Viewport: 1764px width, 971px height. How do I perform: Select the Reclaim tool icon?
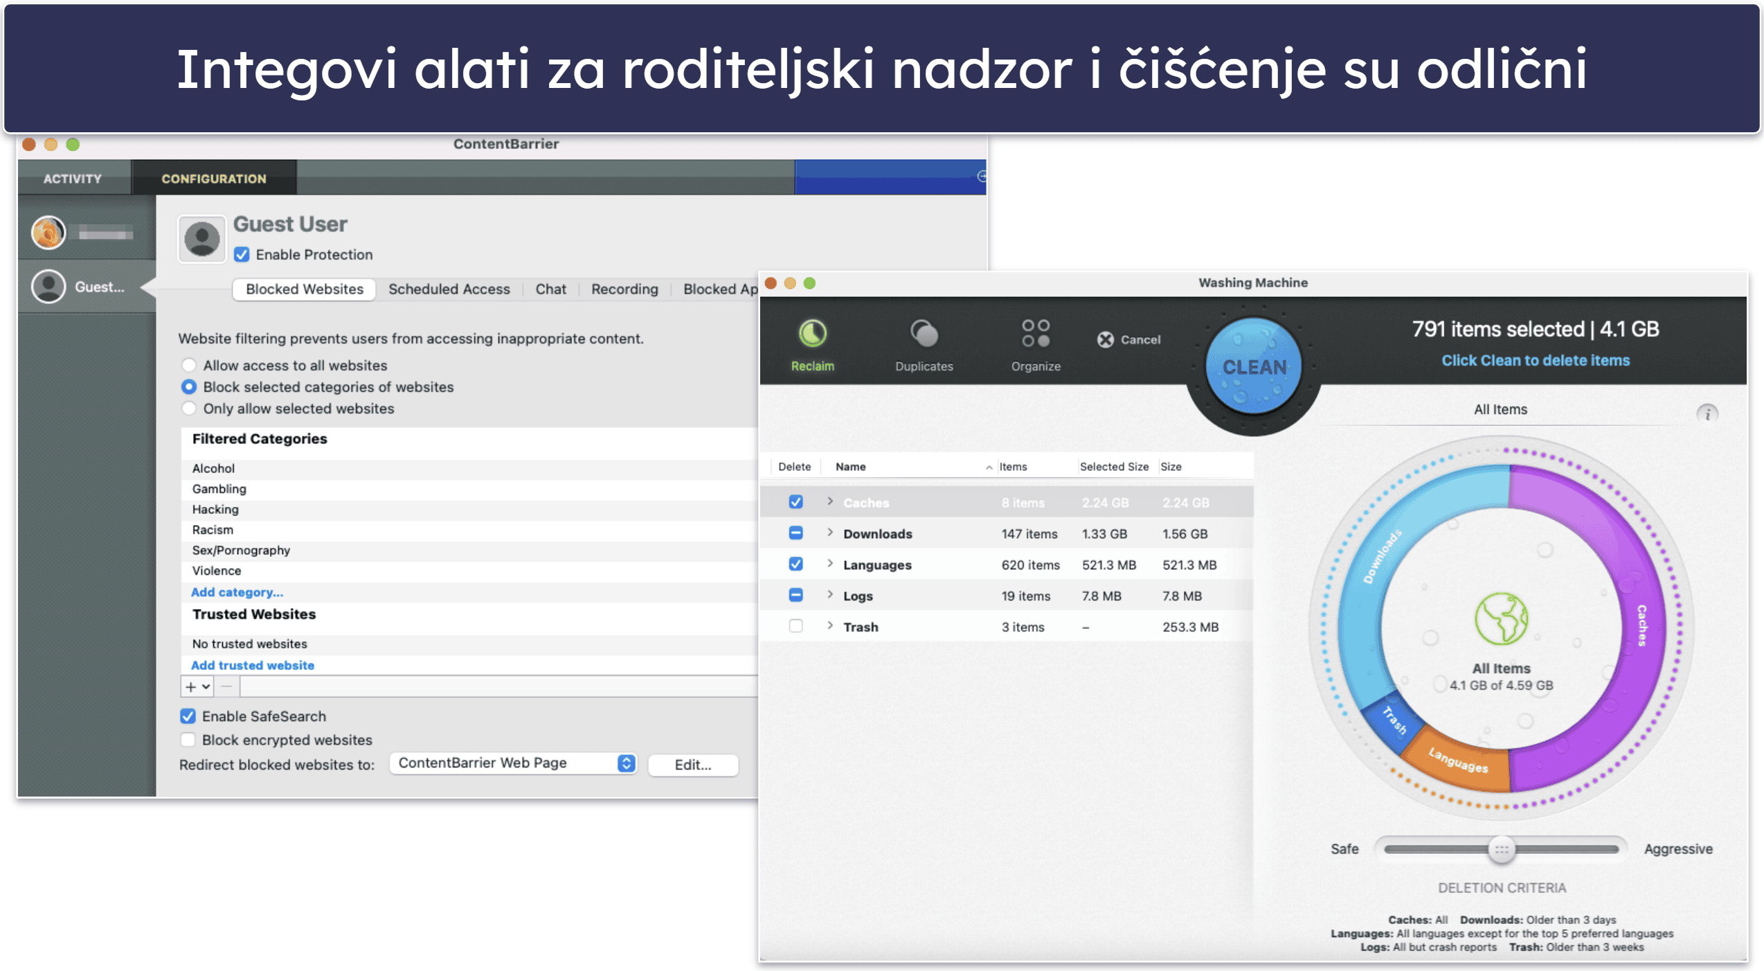(x=812, y=333)
